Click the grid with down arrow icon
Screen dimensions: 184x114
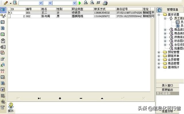pos(3,41)
